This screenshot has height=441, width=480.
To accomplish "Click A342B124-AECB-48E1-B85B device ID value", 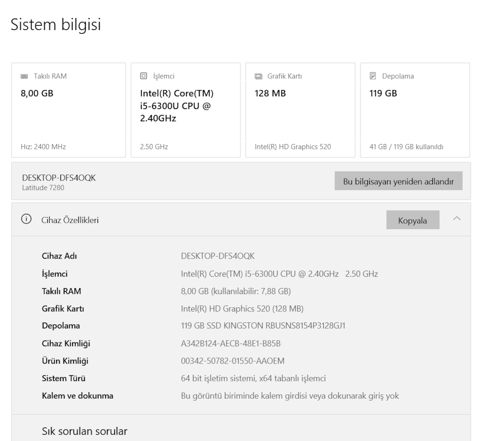I will [231, 343].
